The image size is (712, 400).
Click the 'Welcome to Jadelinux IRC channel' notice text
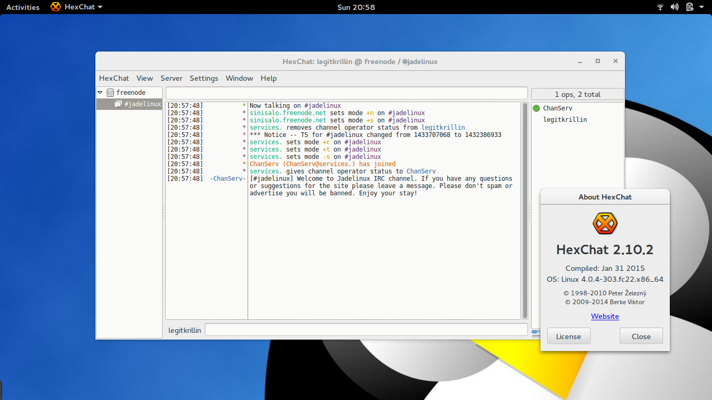pos(381,186)
